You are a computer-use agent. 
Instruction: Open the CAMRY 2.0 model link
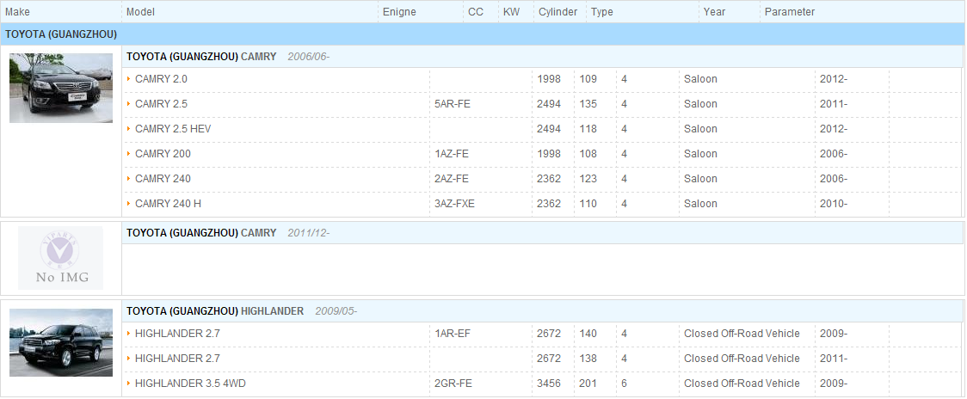(161, 79)
